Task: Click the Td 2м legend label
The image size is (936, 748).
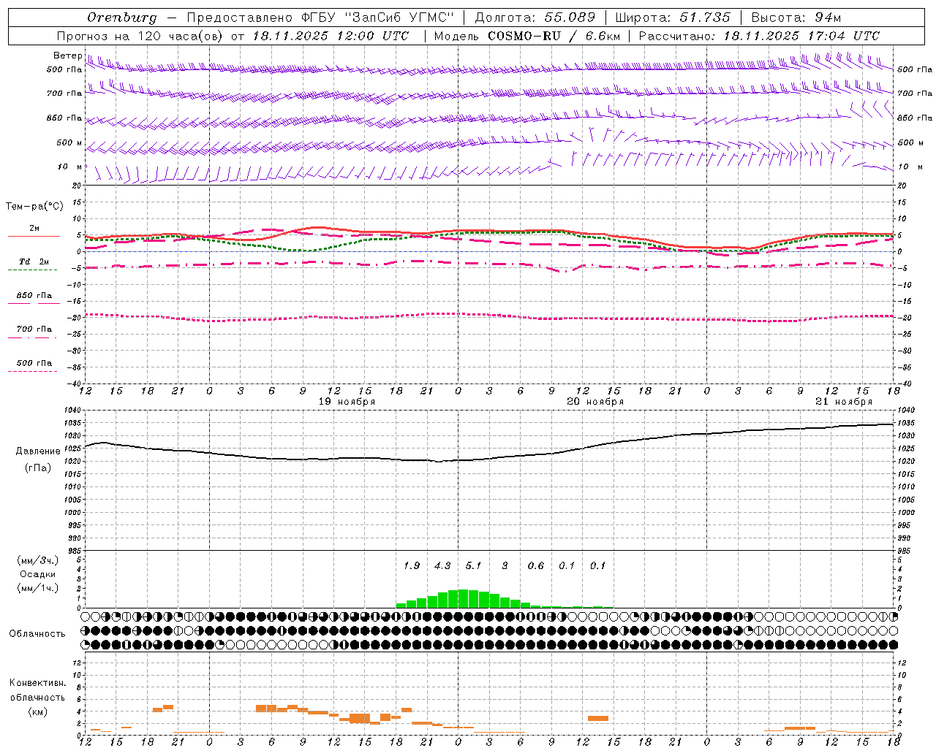Action: point(34,262)
